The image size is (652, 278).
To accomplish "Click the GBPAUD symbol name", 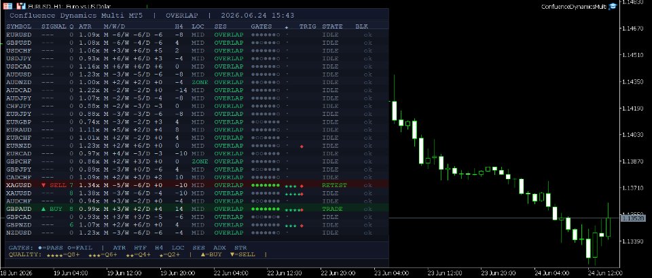I will [x=19, y=209].
